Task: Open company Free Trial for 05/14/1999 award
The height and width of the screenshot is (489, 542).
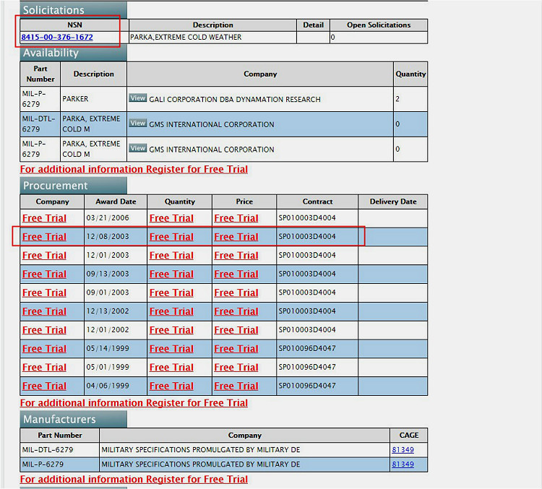Action: pos(44,349)
